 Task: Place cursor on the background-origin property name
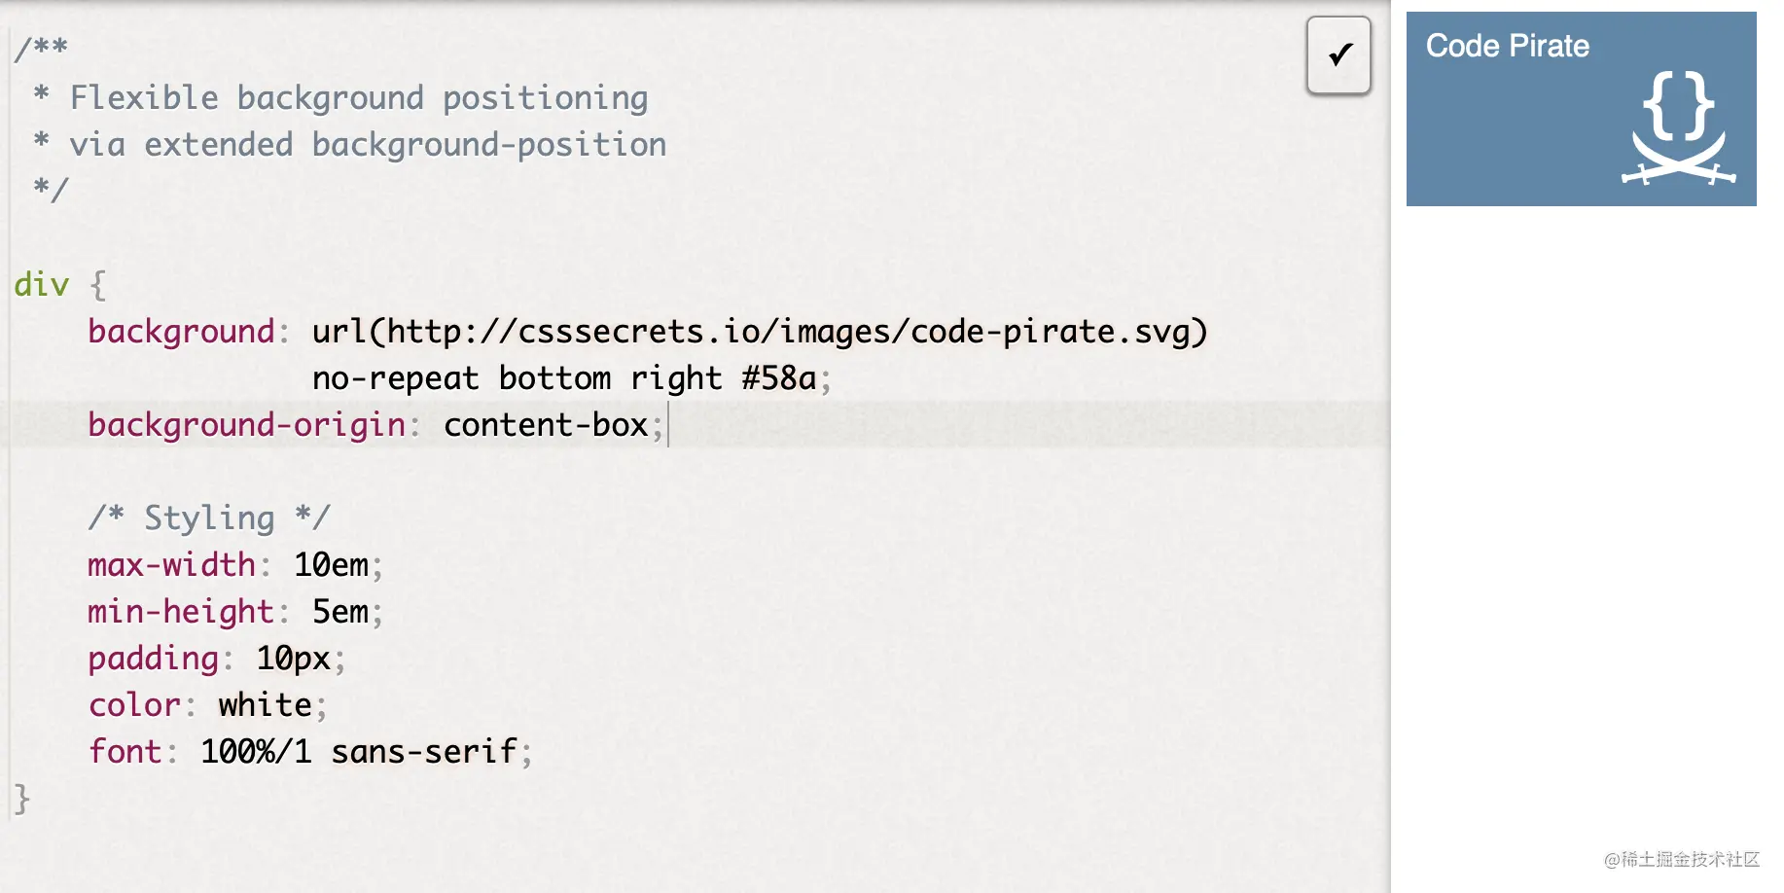(246, 425)
